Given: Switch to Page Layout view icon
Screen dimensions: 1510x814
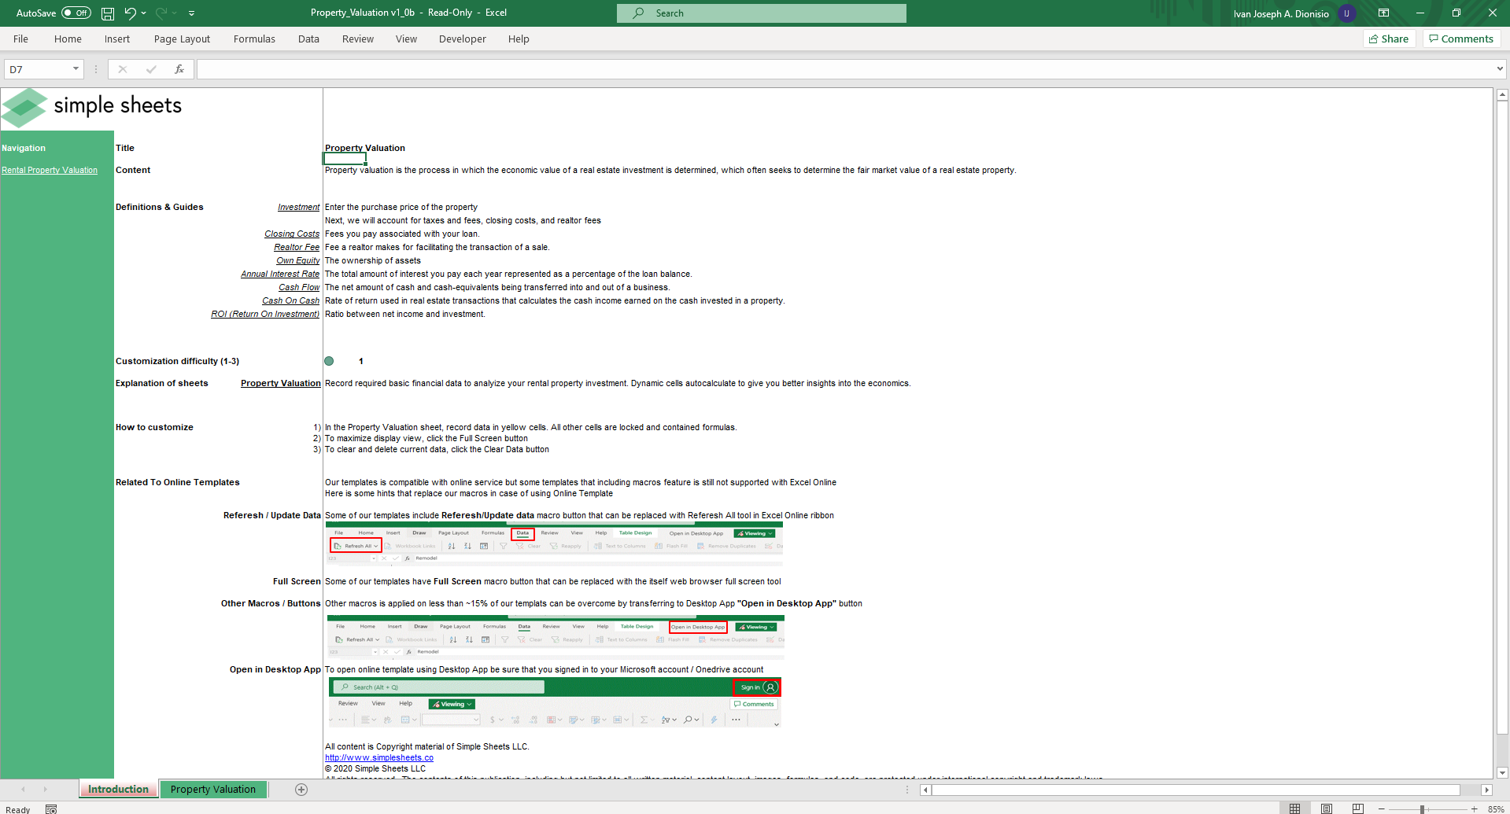Looking at the screenshot, I should (x=1327, y=808).
